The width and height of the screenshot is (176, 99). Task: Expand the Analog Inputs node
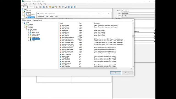pyautogui.click(x=29, y=32)
